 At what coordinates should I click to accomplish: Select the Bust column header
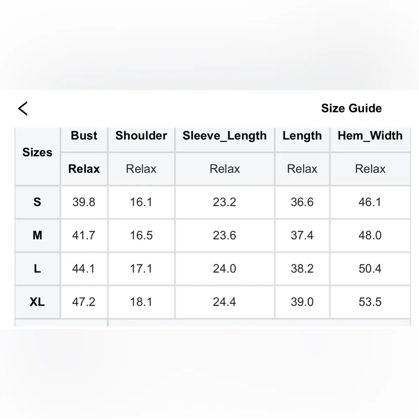tap(84, 136)
